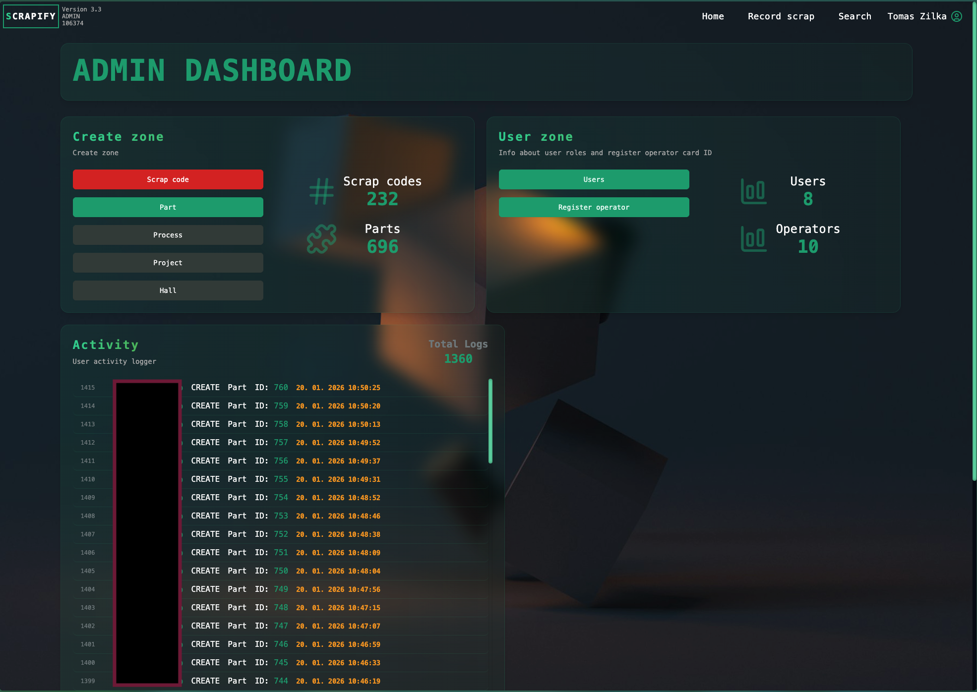Click the puzzle piece icon beside Parts
The image size is (977, 692).
pos(321,239)
